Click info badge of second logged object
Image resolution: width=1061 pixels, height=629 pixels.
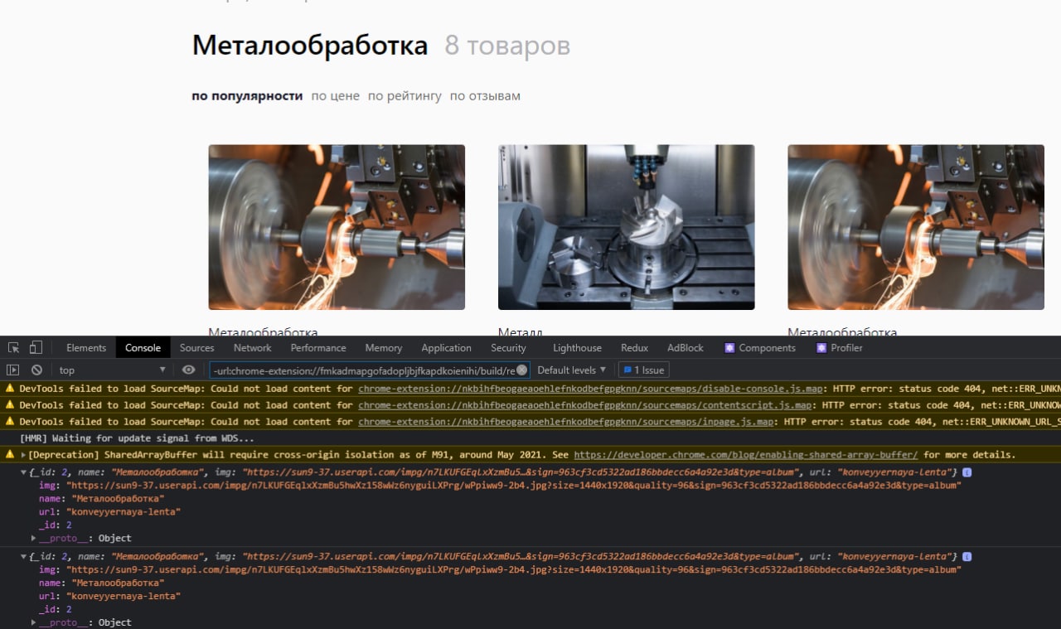tap(967, 557)
